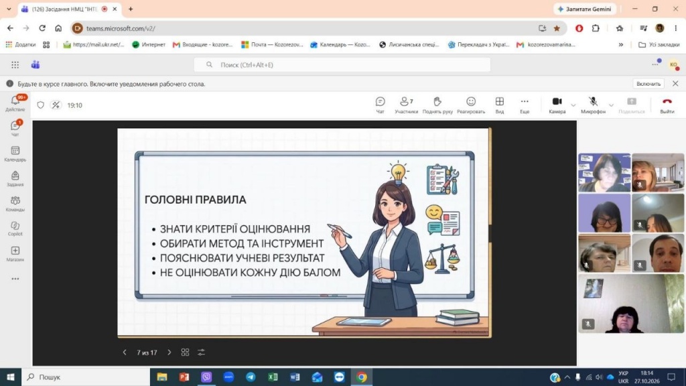
Task: Expand the hidden bookmarks chevron
Action: 621,45
